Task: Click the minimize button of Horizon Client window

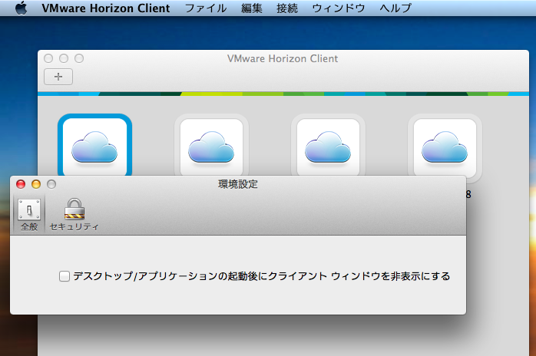Action: (x=64, y=58)
